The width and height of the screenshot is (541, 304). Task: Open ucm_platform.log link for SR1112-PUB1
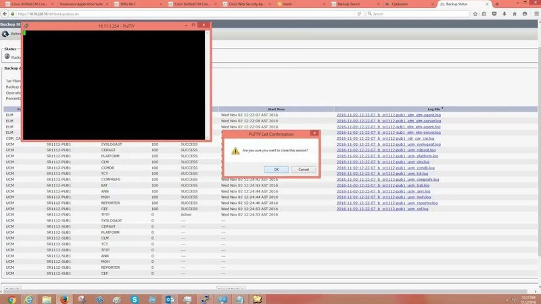387,156
